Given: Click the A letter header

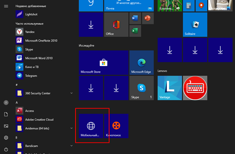Looking at the screenshot, I should (17, 103).
